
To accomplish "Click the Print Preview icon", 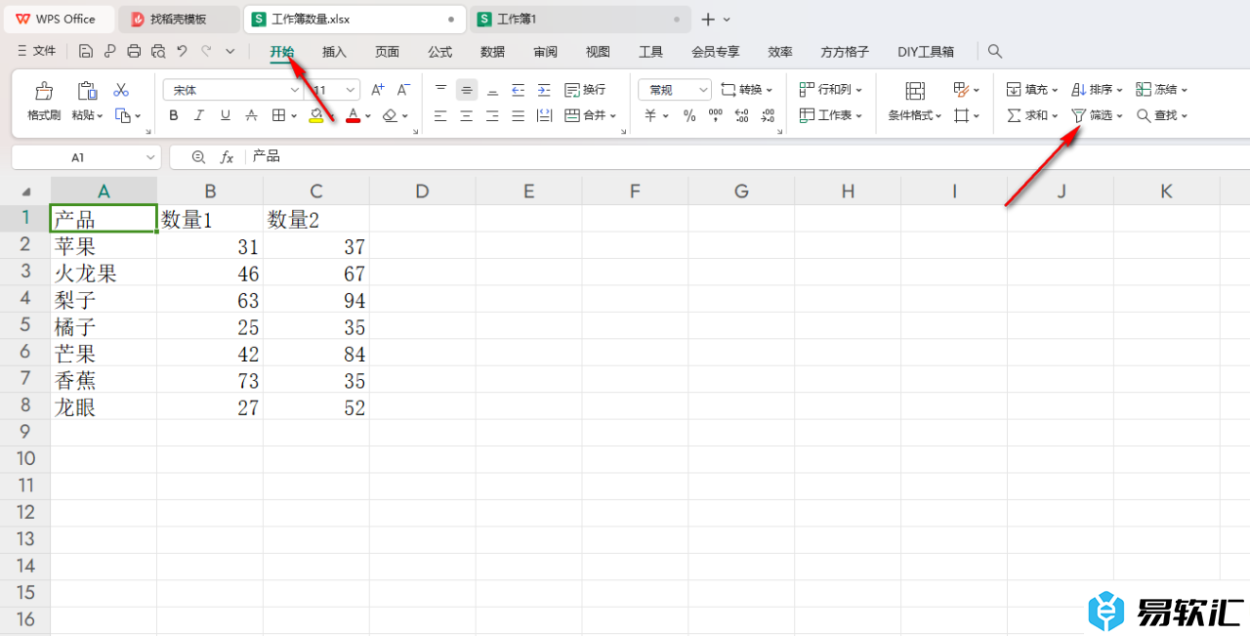I will [158, 51].
